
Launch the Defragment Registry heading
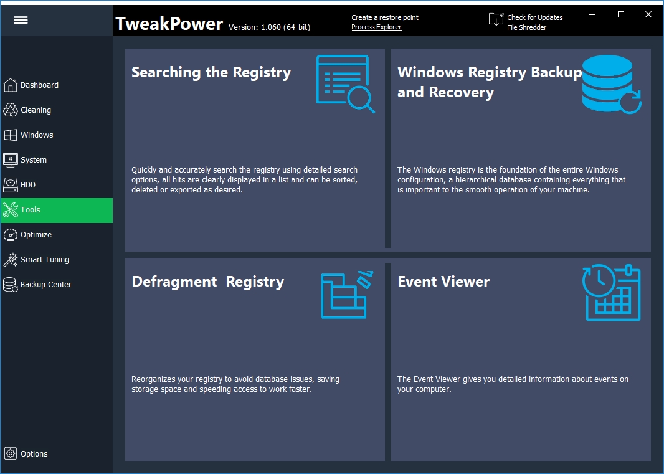[207, 282]
